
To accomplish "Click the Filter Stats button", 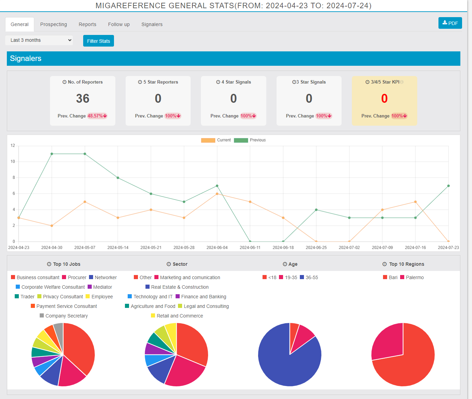I will pyautogui.click(x=99, y=41).
